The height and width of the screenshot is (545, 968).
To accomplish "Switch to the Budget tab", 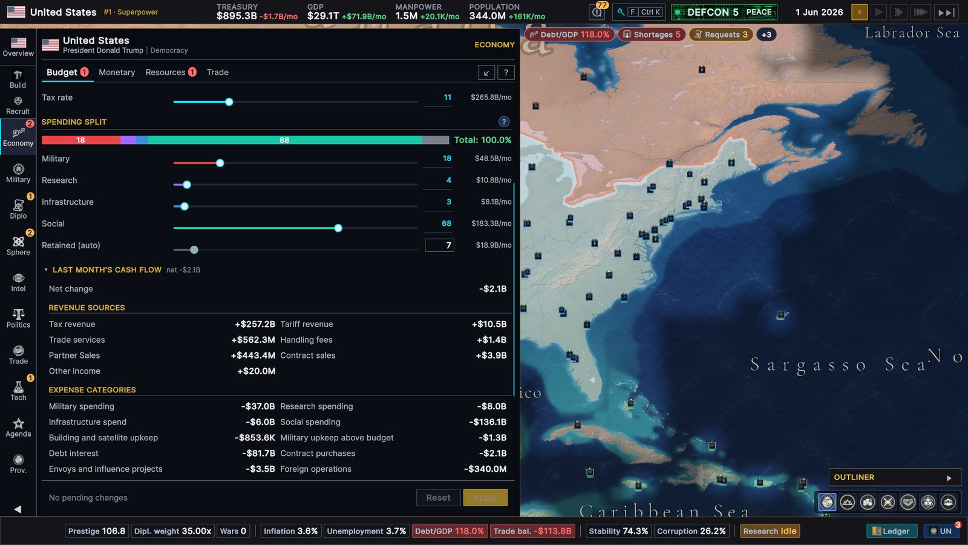I will pyautogui.click(x=67, y=72).
